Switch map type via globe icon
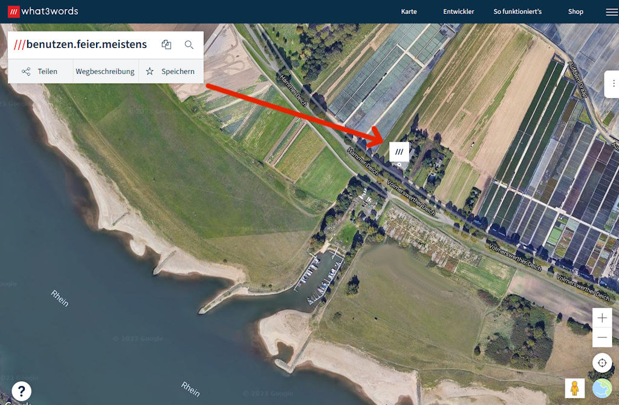The height and width of the screenshot is (405, 619). point(602,388)
